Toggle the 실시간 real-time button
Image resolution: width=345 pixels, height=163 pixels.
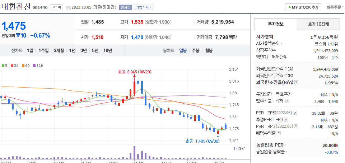click(125, 7)
